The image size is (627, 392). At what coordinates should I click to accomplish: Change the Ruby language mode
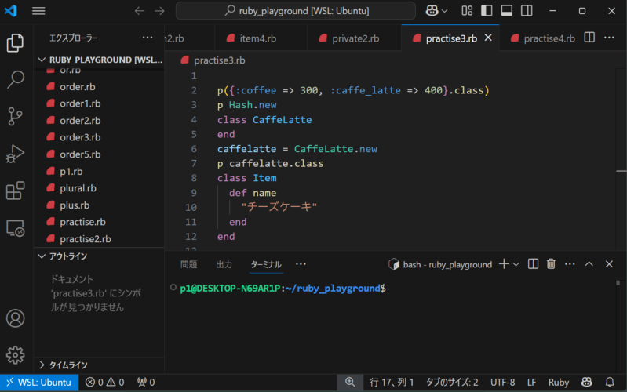pos(559,383)
